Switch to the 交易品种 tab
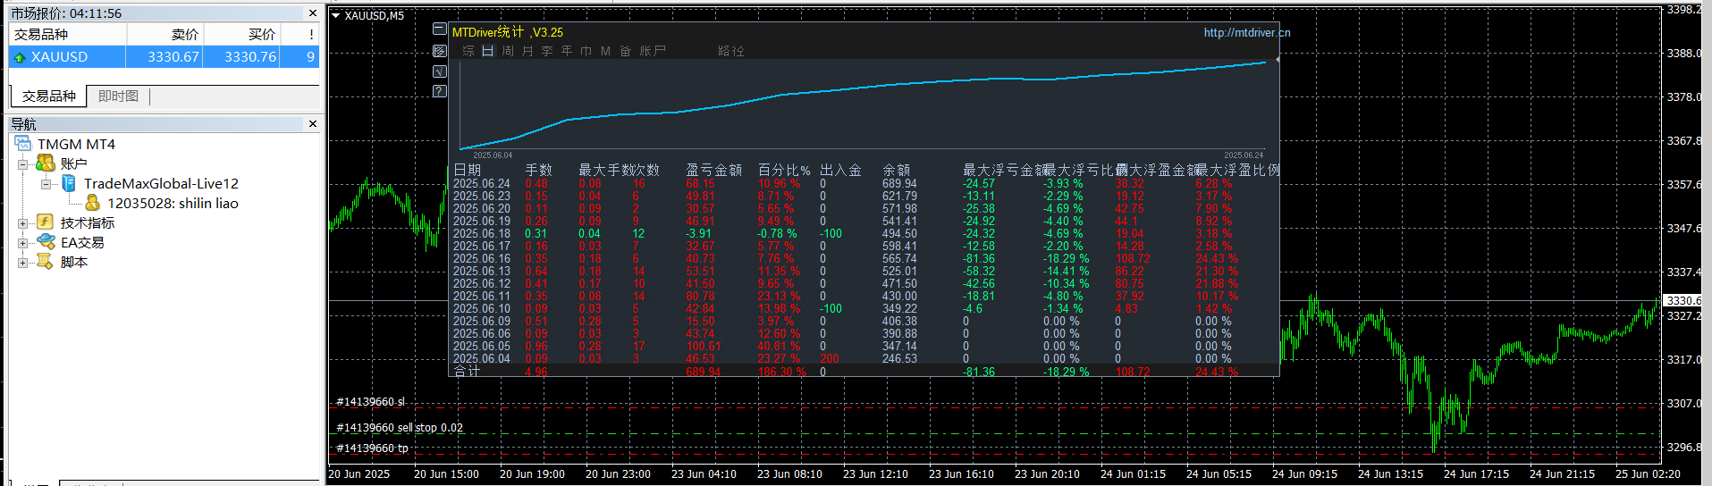The height and width of the screenshot is (486, 1712). click(x=49, y=96)
